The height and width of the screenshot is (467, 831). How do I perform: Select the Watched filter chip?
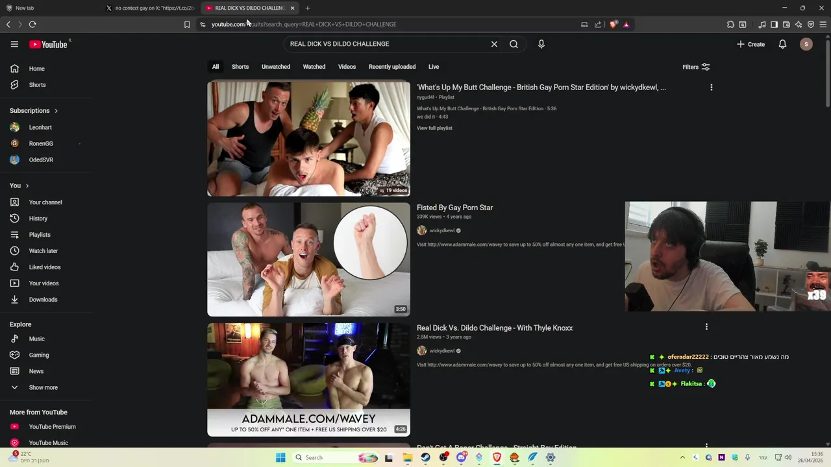[314, 67]
